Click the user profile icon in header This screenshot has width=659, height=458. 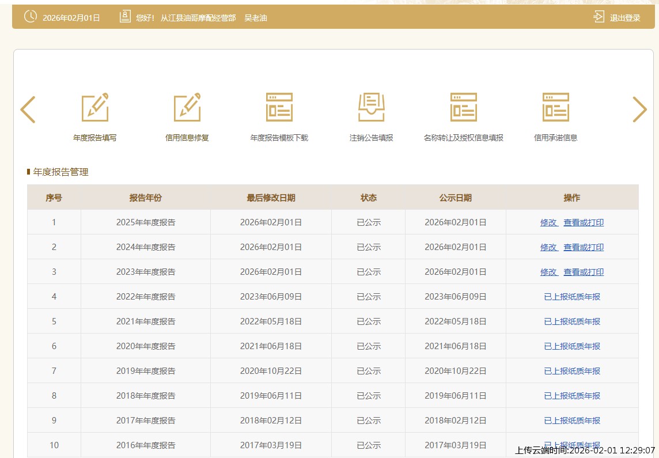coord(125,17)
